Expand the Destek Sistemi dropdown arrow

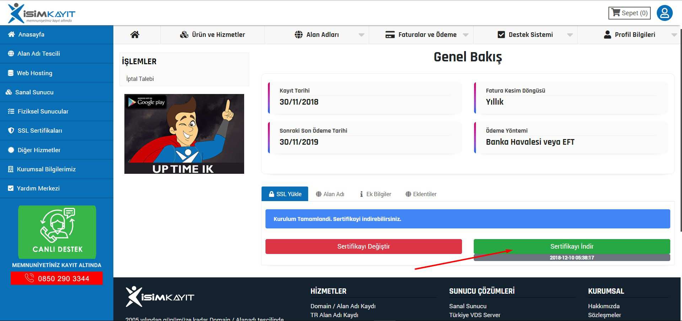pyautogui.click(x=570, y=35)
